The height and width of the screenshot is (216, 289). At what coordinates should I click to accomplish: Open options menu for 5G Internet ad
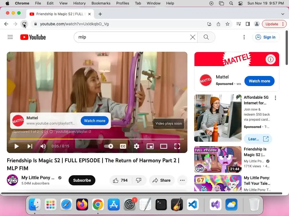pos(275,98)
